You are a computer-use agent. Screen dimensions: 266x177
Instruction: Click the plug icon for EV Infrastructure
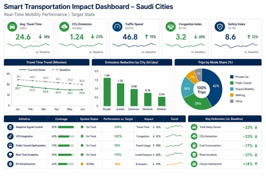pyautogui.click(x=10, y=164)
